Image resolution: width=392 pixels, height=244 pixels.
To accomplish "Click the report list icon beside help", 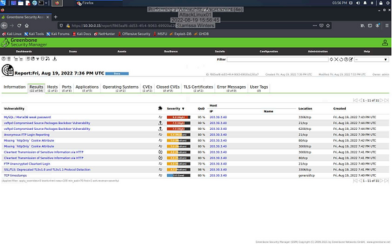I will (x=8, y=59).
